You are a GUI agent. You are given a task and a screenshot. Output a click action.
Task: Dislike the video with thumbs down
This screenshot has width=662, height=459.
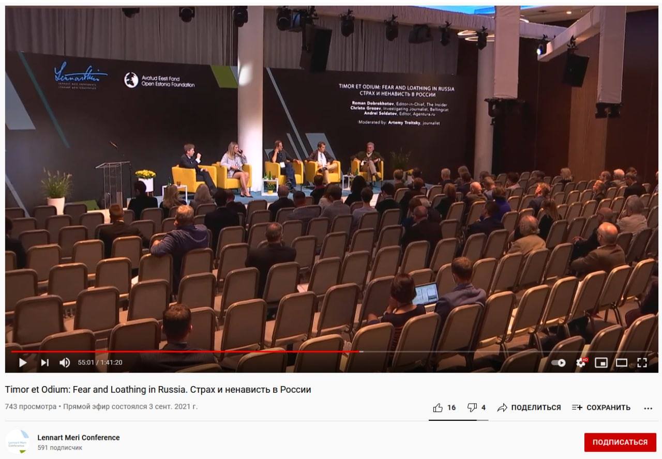coord(476,407)
